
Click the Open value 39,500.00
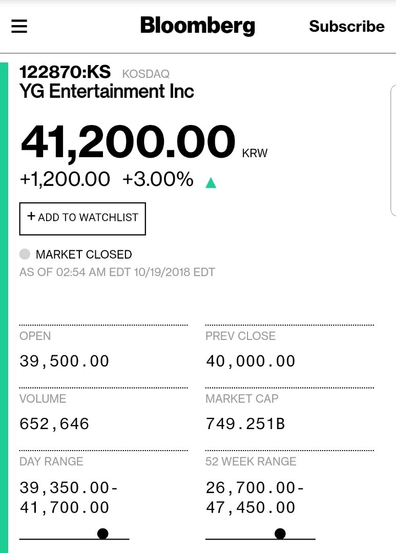click(65, 361)
